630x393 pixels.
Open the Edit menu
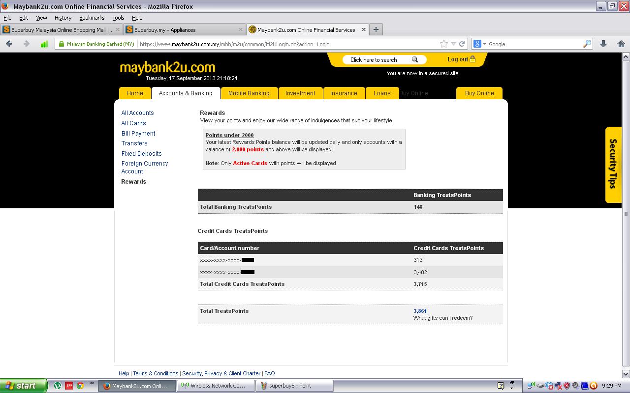pos(24,18)
